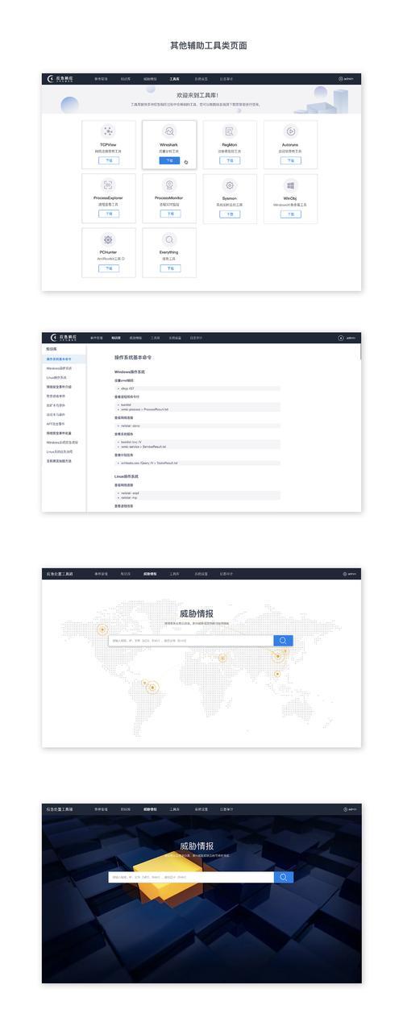Download the RegMon tool

click(x=230, y=160)
